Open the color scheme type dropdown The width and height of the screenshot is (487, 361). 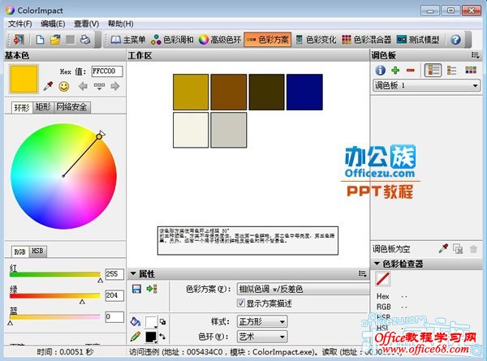tap(303, 289)
